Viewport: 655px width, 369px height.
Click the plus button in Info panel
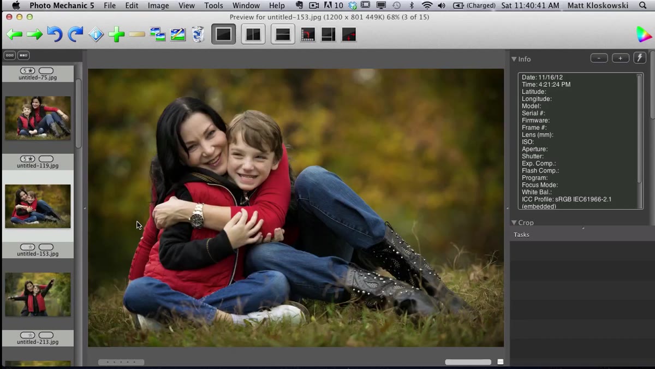(621, 58)
